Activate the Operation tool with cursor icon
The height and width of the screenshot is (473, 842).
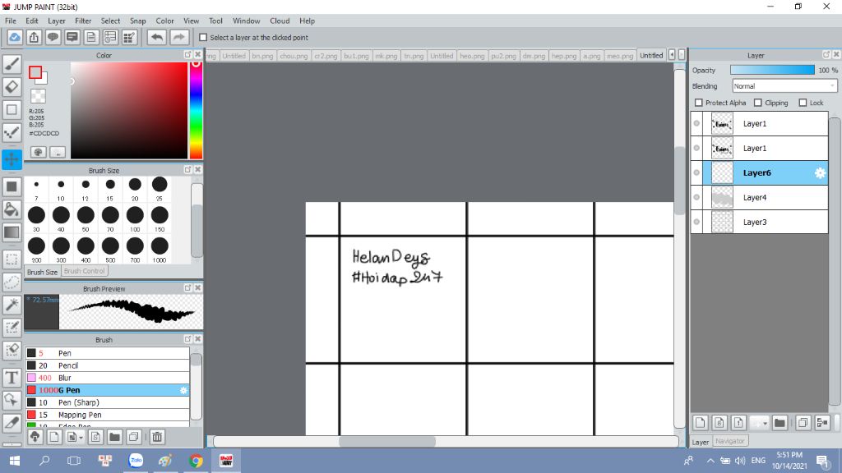tap(12, 400)
